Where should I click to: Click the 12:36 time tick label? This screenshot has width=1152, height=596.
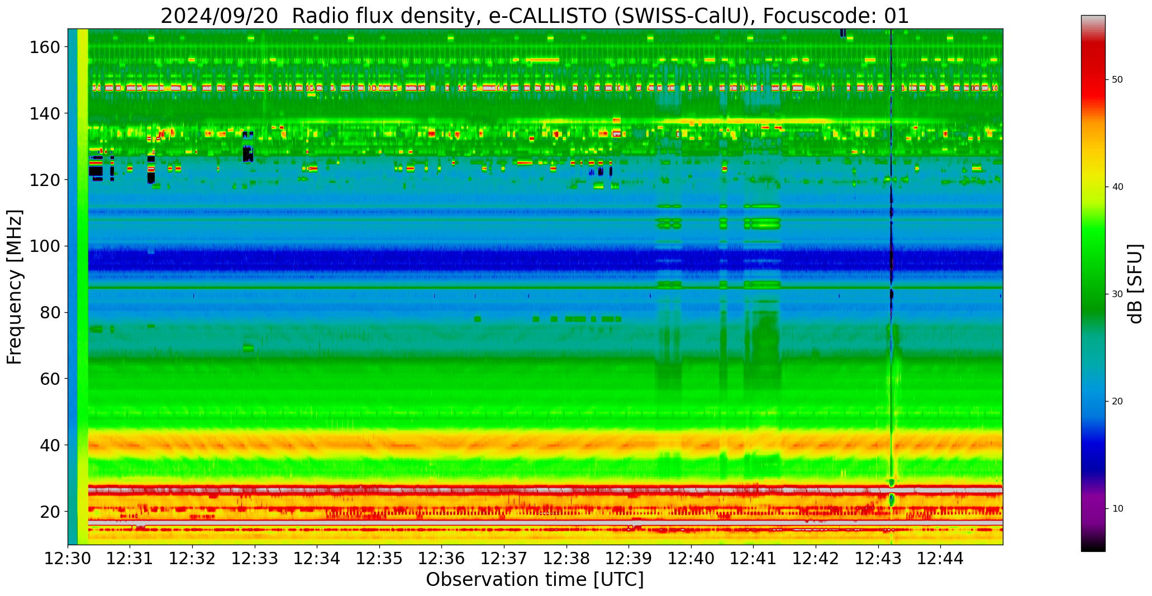point(442,558)
